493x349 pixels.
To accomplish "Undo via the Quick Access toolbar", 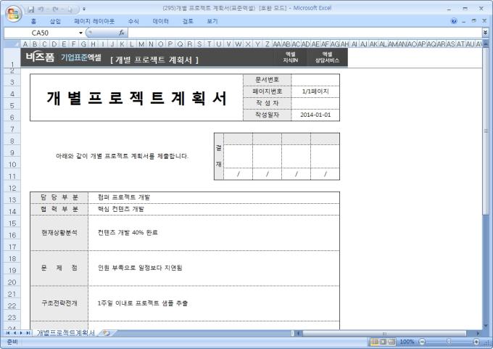I will point(41,9).
